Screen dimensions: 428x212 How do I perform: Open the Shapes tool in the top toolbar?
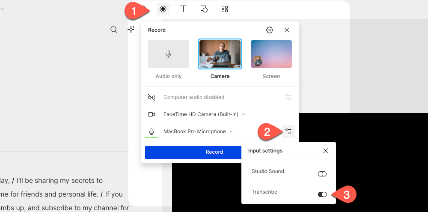tap(204, 9)
